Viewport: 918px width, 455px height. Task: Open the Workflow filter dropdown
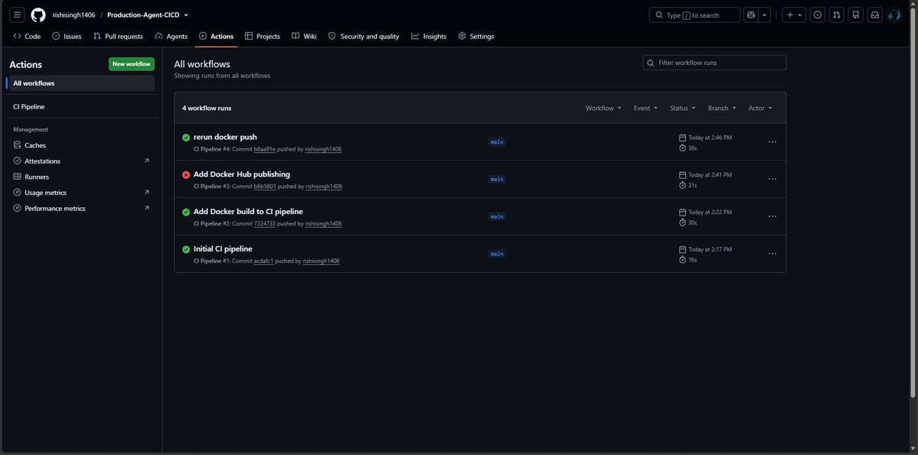click(x=603, y=108)
